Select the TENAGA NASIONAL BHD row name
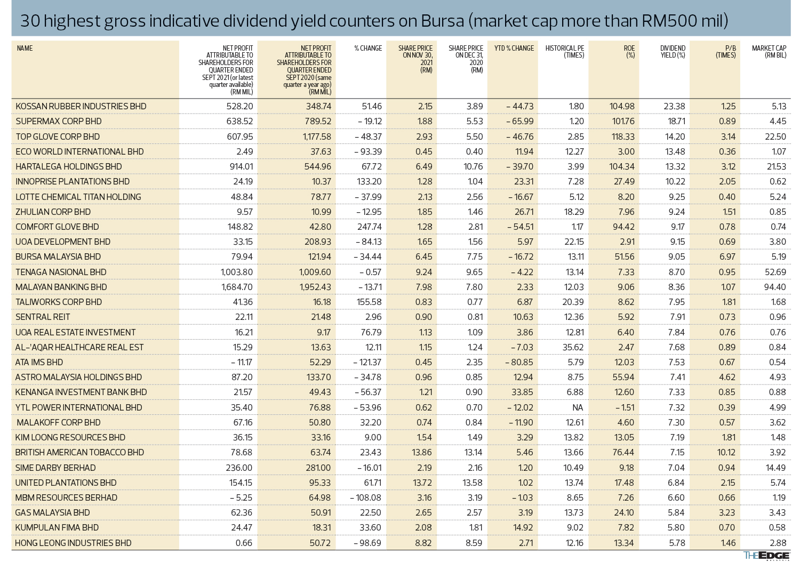 click(x=61, y=272)
